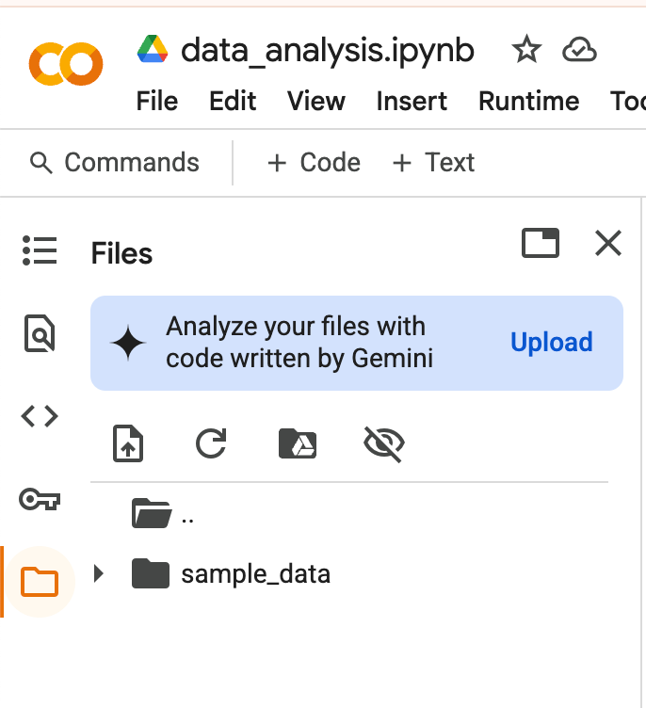Open the Files panel in new pane

(x=541, y=243)
